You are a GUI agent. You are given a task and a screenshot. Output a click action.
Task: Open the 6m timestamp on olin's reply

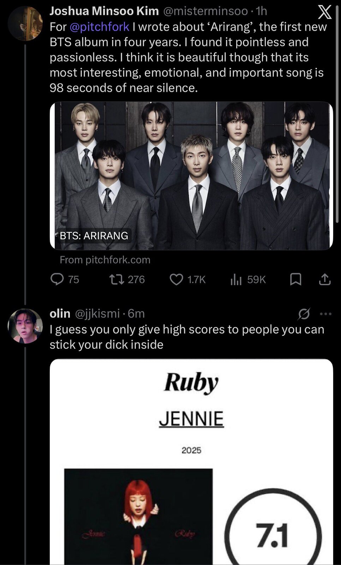coord(136,314)
